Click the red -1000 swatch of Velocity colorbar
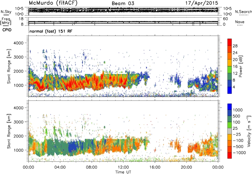Viewport: 252px width, 174px height. 230,155
